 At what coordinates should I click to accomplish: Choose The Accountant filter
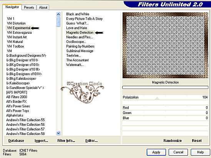coord(77,60)
